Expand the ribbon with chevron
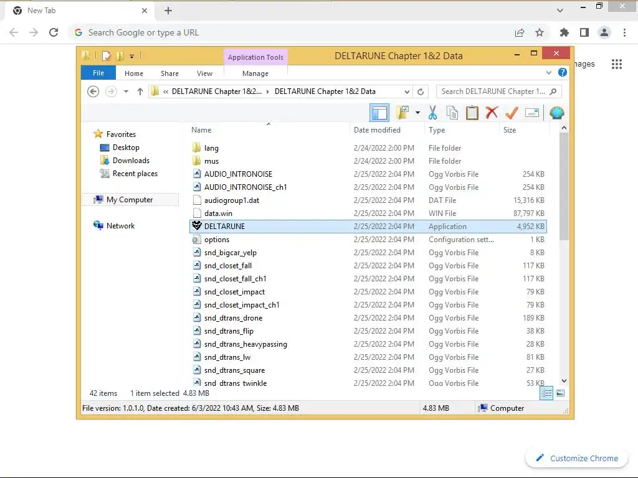Viewport: 638px width, 478px height. [x=548, y=72]
